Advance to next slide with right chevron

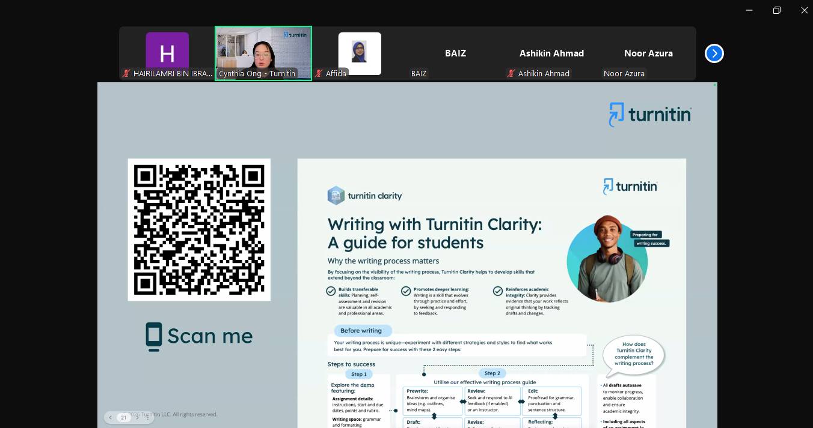137,417
